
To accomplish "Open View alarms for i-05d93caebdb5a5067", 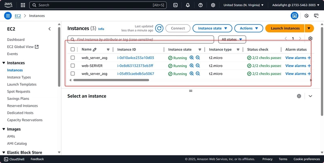I will point(296,74).
